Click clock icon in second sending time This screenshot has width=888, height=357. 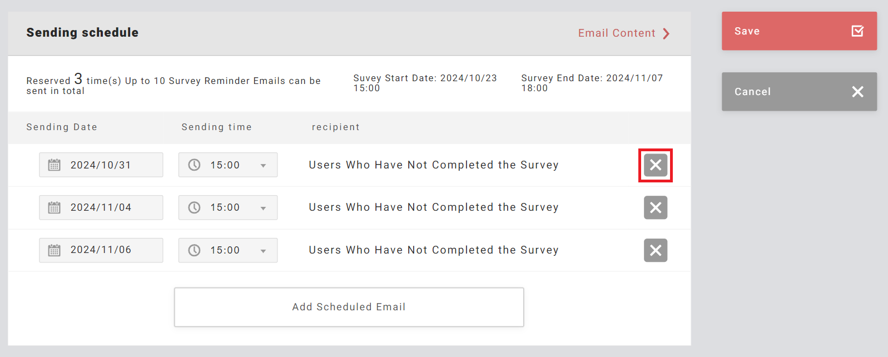pos(194,207)
